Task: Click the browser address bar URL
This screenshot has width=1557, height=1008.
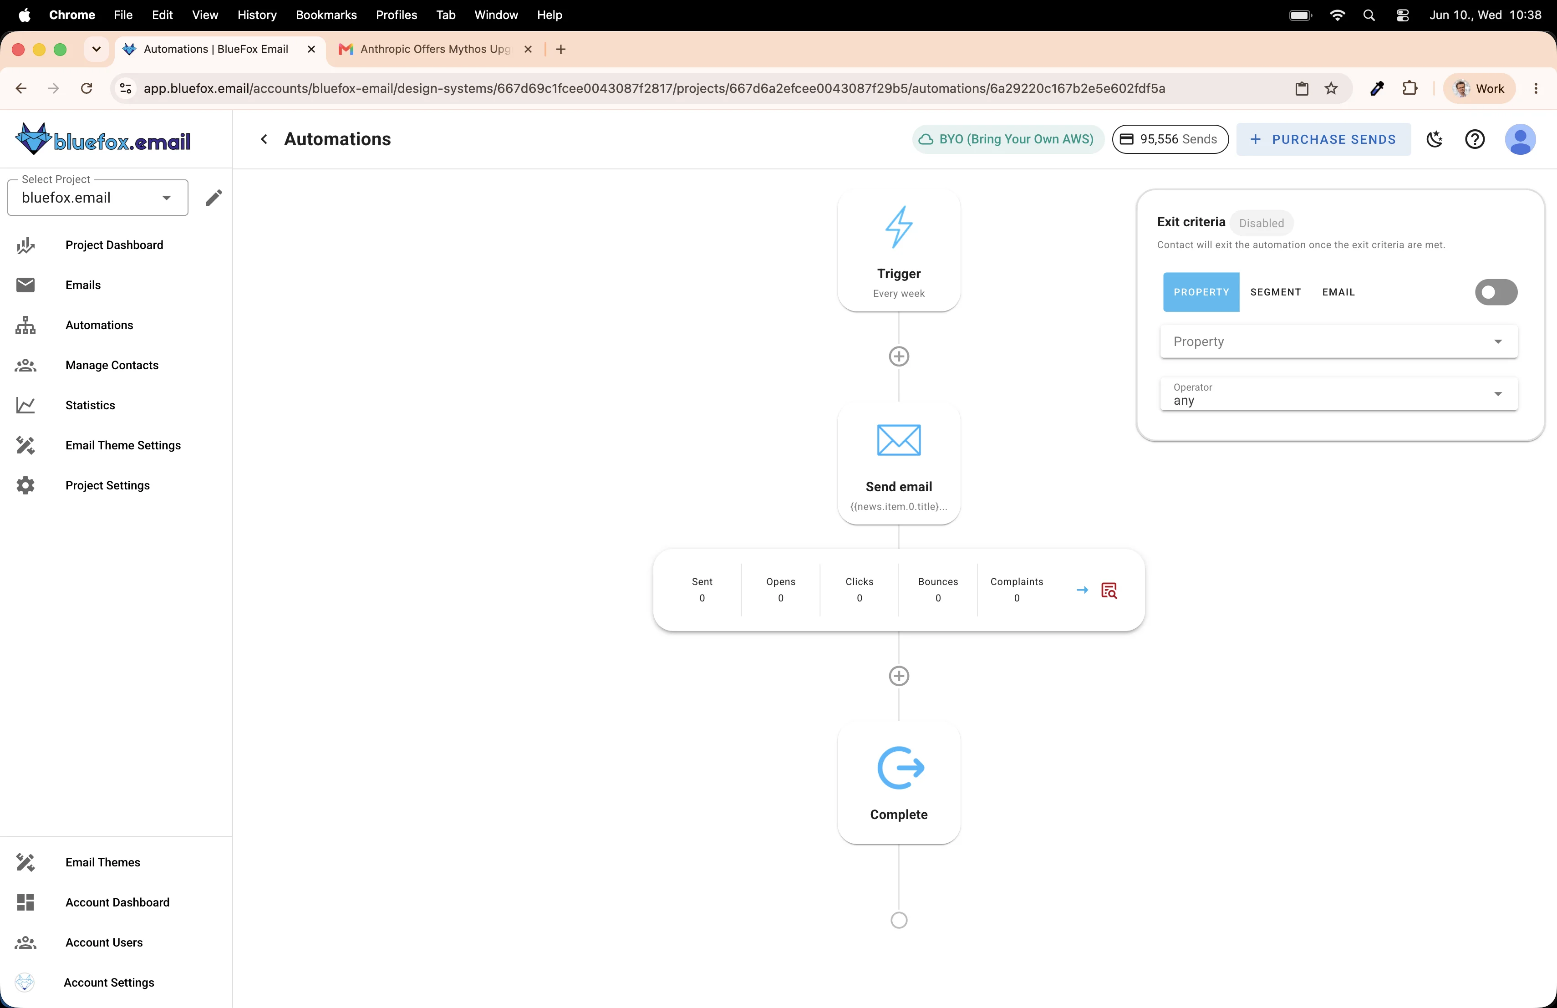Action: [654, 88]
